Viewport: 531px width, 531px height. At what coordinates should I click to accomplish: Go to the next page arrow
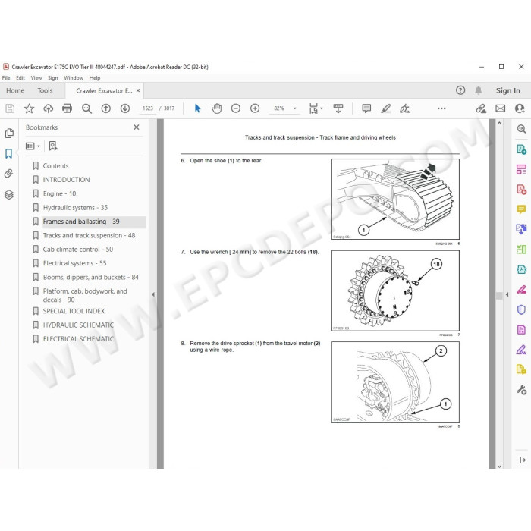(125, 108)
